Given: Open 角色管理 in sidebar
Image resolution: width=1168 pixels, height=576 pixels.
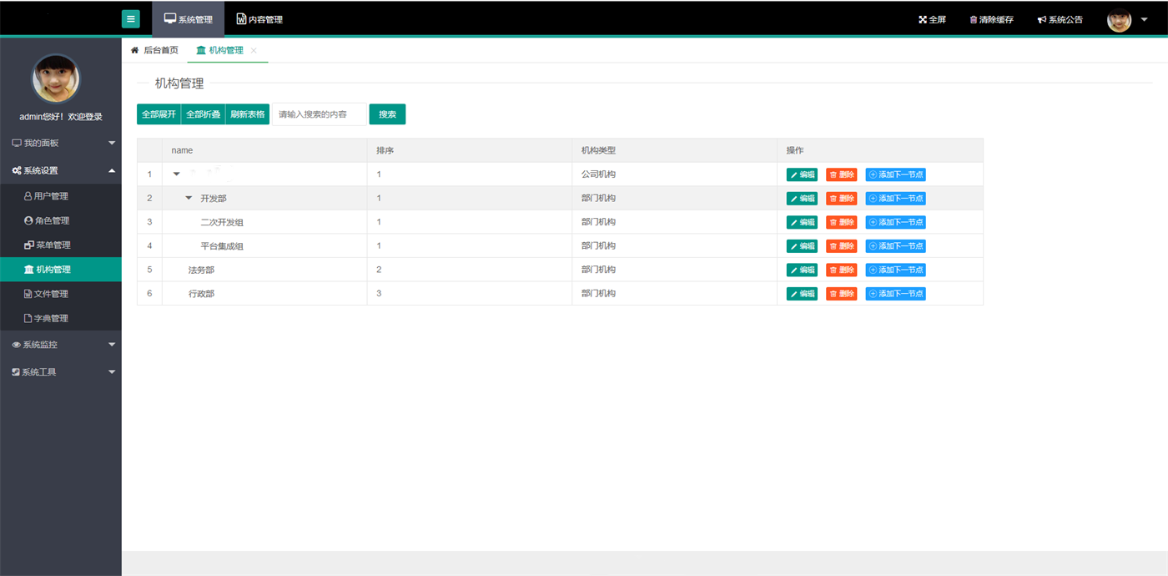Looking at the screenshot, I should [52, 220].
